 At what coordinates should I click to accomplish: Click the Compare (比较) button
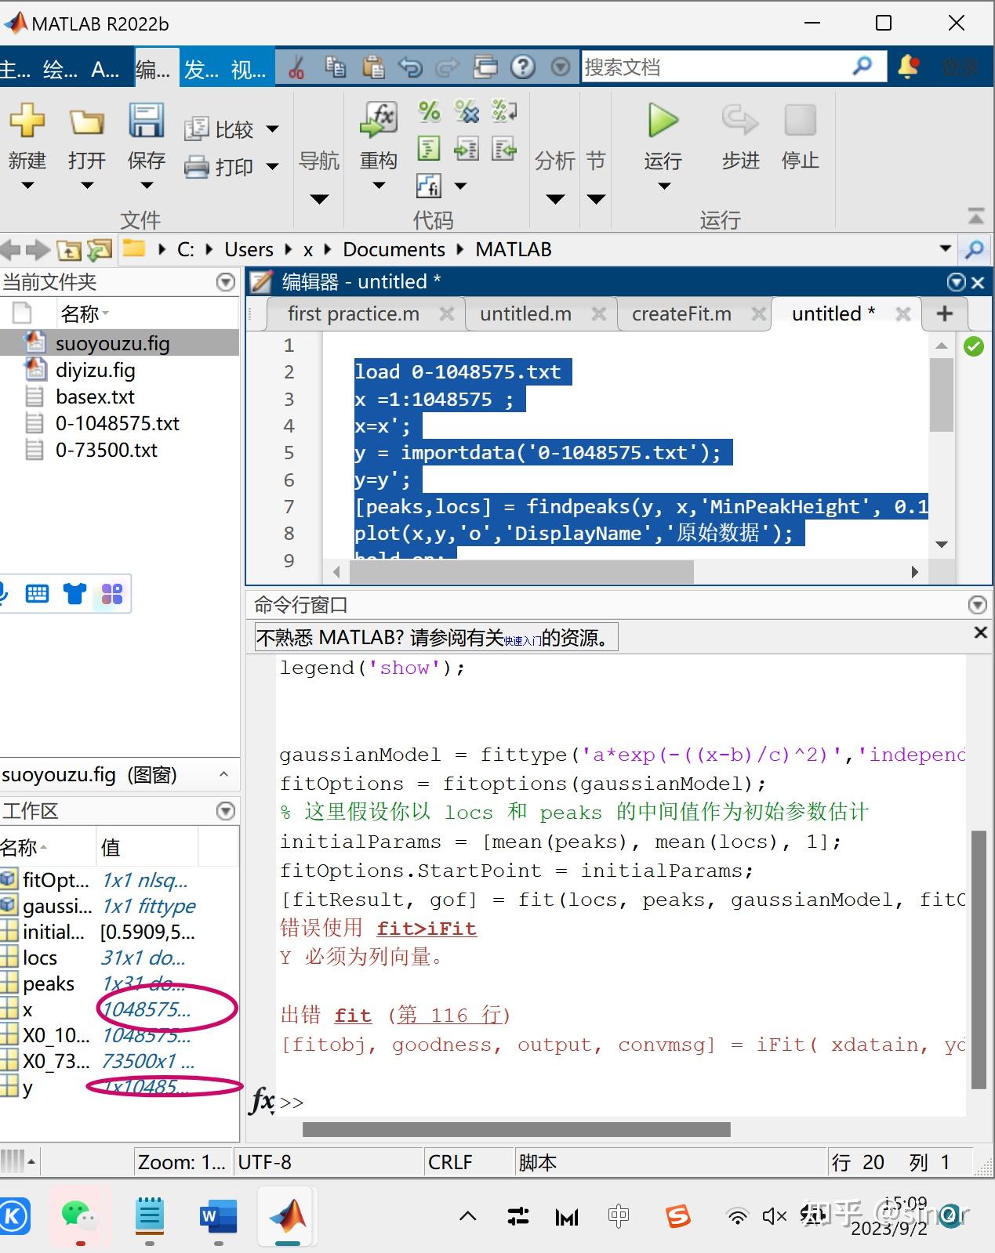[x=219, y=129]
